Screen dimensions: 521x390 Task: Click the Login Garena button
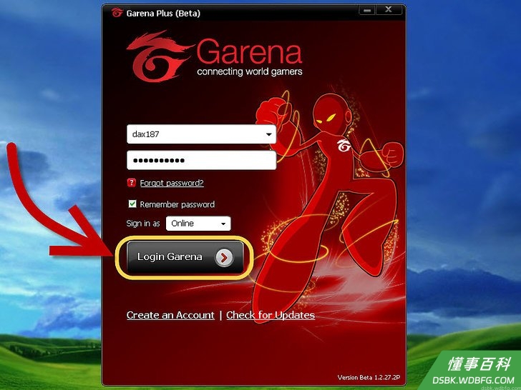[x=185, y=257]
